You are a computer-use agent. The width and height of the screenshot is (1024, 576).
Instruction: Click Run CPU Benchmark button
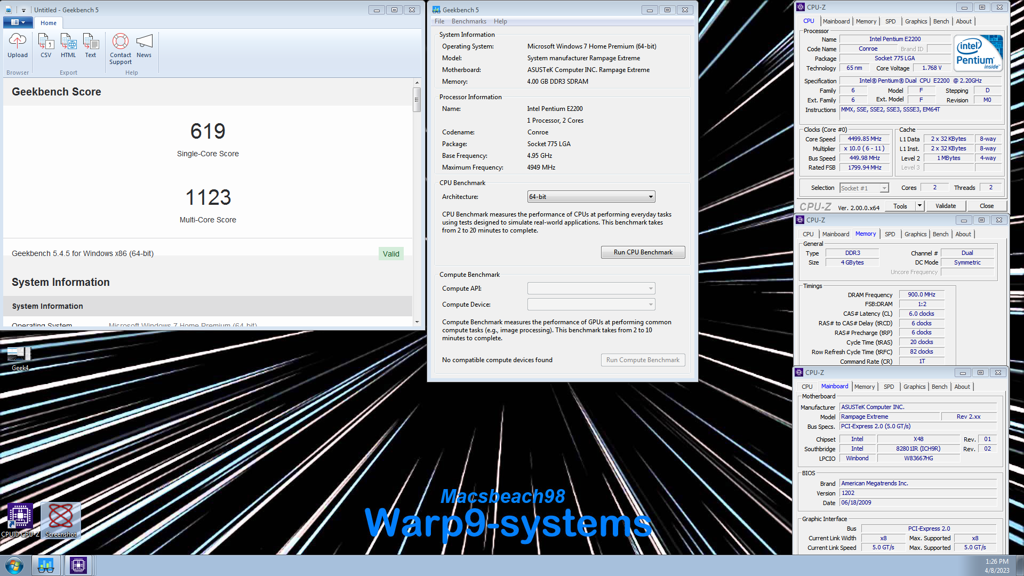643,252
